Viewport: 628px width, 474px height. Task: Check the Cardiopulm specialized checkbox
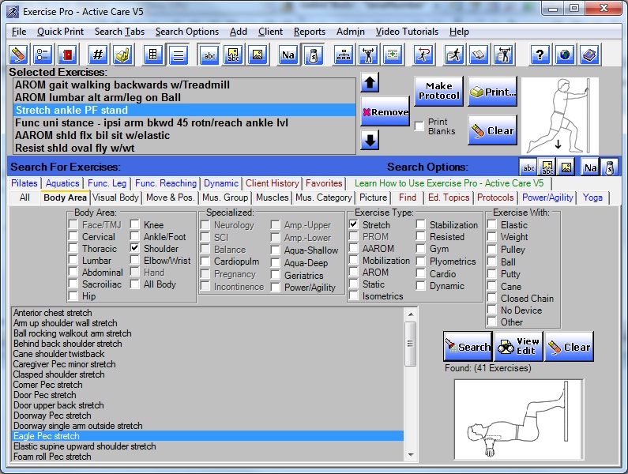[205, 261]
